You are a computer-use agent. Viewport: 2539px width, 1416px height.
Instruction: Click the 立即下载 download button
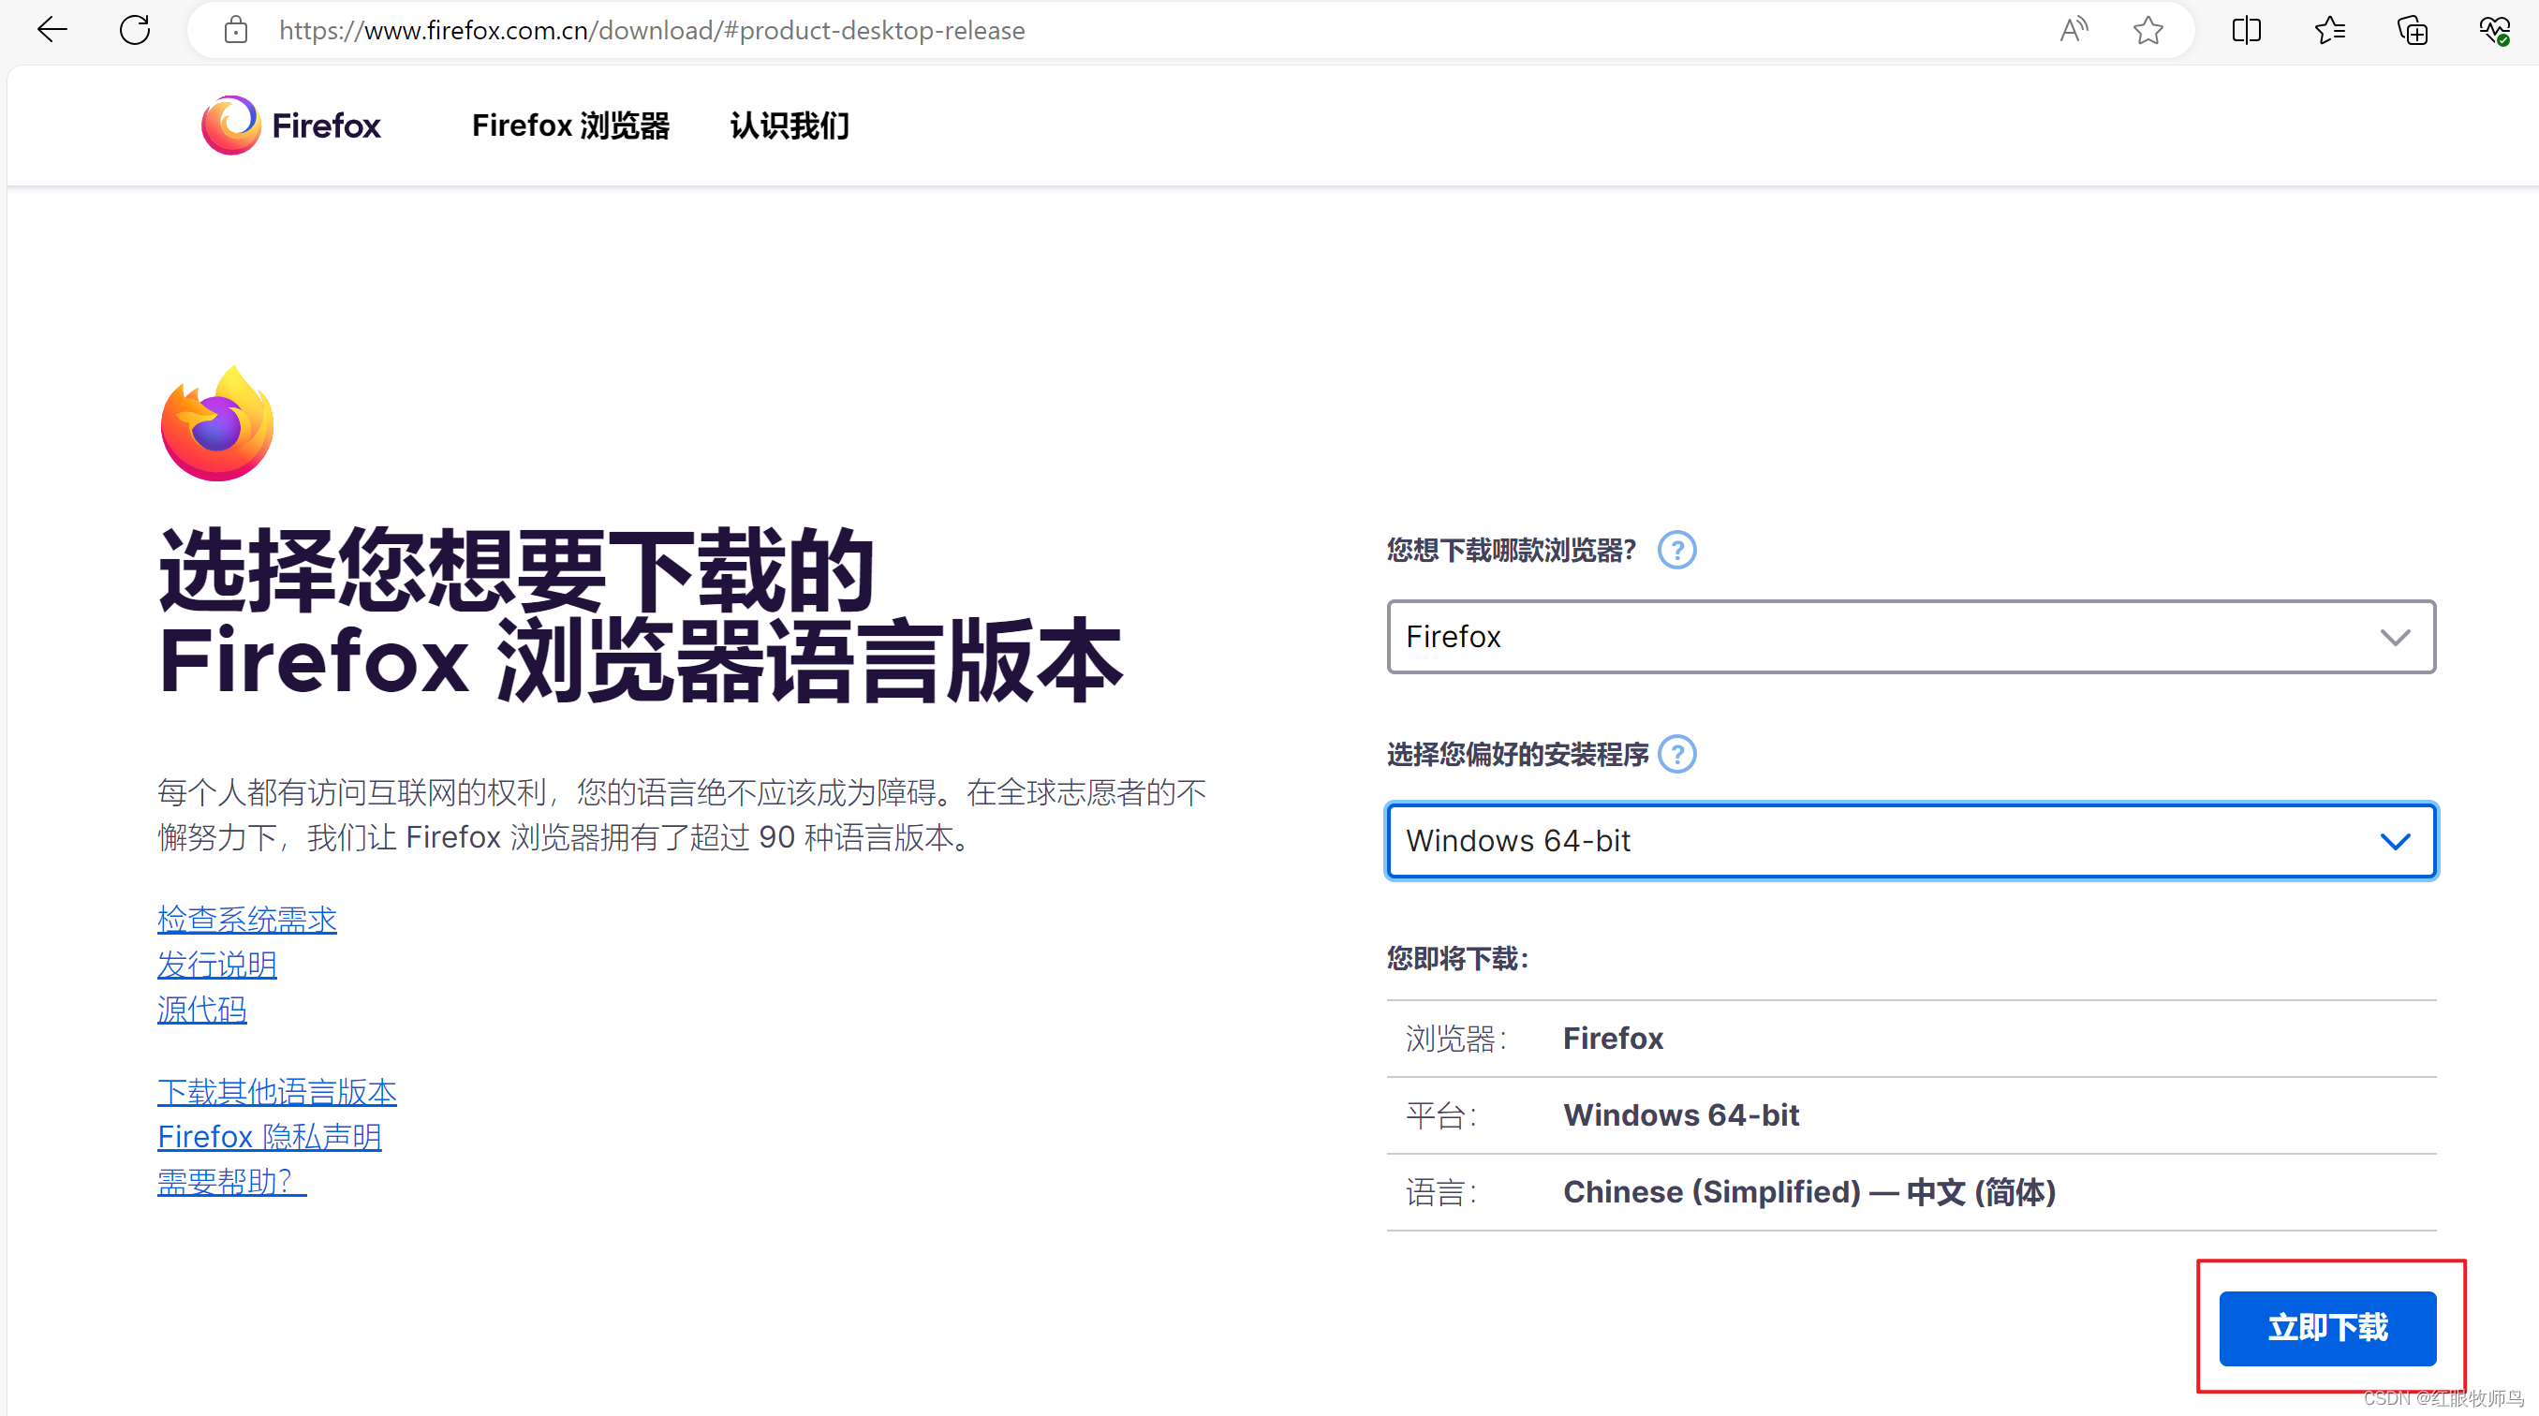(x=2327, y=1327)
